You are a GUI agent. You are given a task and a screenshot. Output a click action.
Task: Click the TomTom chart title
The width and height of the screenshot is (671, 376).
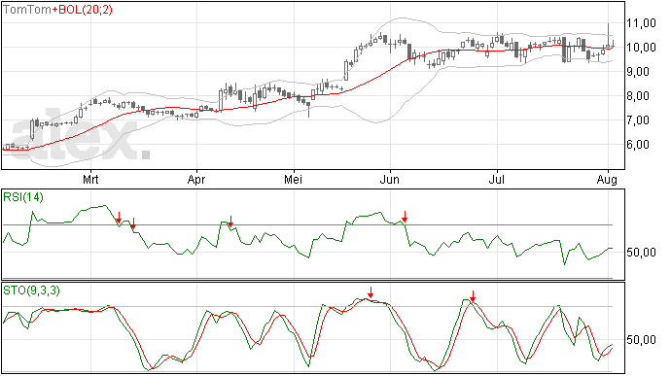click(x=27, y=10)
